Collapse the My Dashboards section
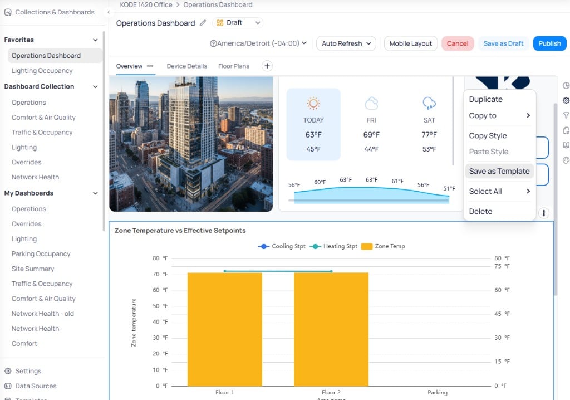 pos(95,193)
